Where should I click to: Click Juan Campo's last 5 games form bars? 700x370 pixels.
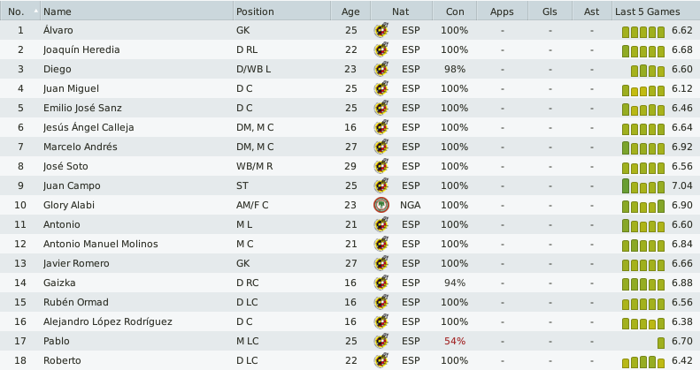(x=643, y=186)
